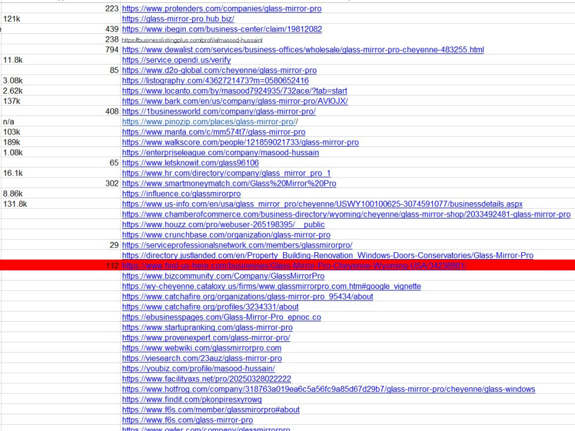This screenshot has width=575, height=431.
Task: Open the pinozip.com places link
Action: click(x=210, y=121)
